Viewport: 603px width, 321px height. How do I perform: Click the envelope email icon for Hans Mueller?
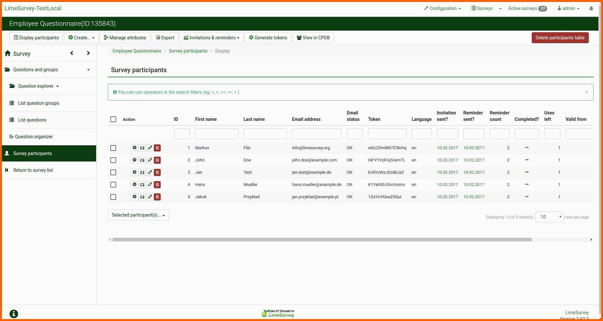(x=142, y=185)
